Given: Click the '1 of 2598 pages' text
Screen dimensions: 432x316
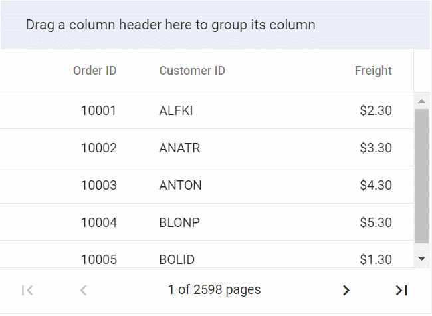Looking at the screenshot, I should point(214,290).
